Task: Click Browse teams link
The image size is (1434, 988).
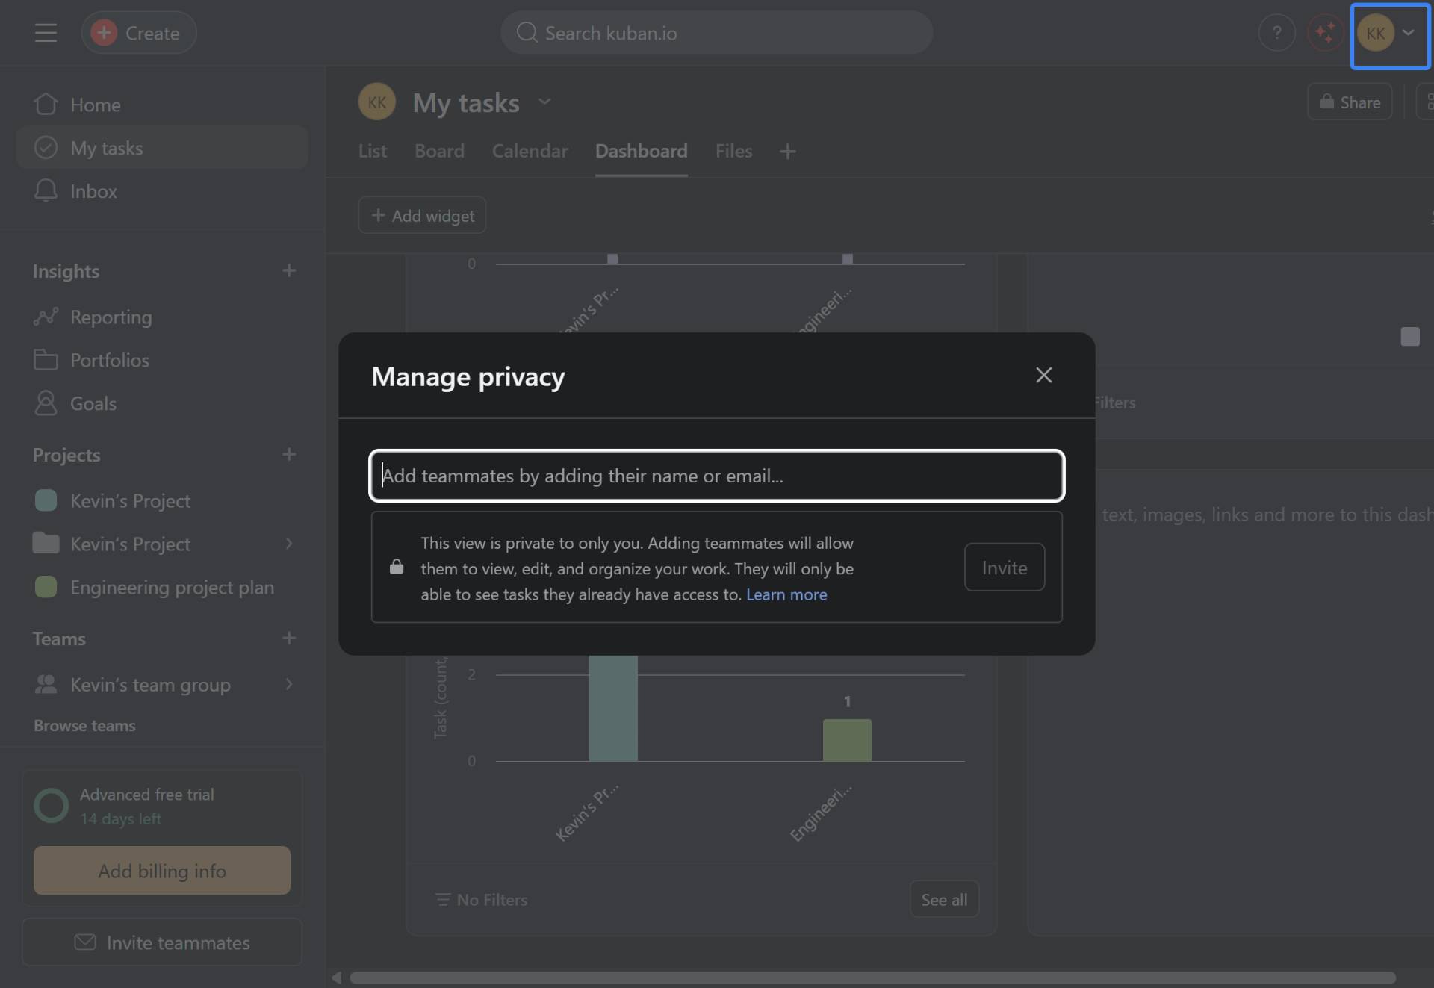Action: 84,726
